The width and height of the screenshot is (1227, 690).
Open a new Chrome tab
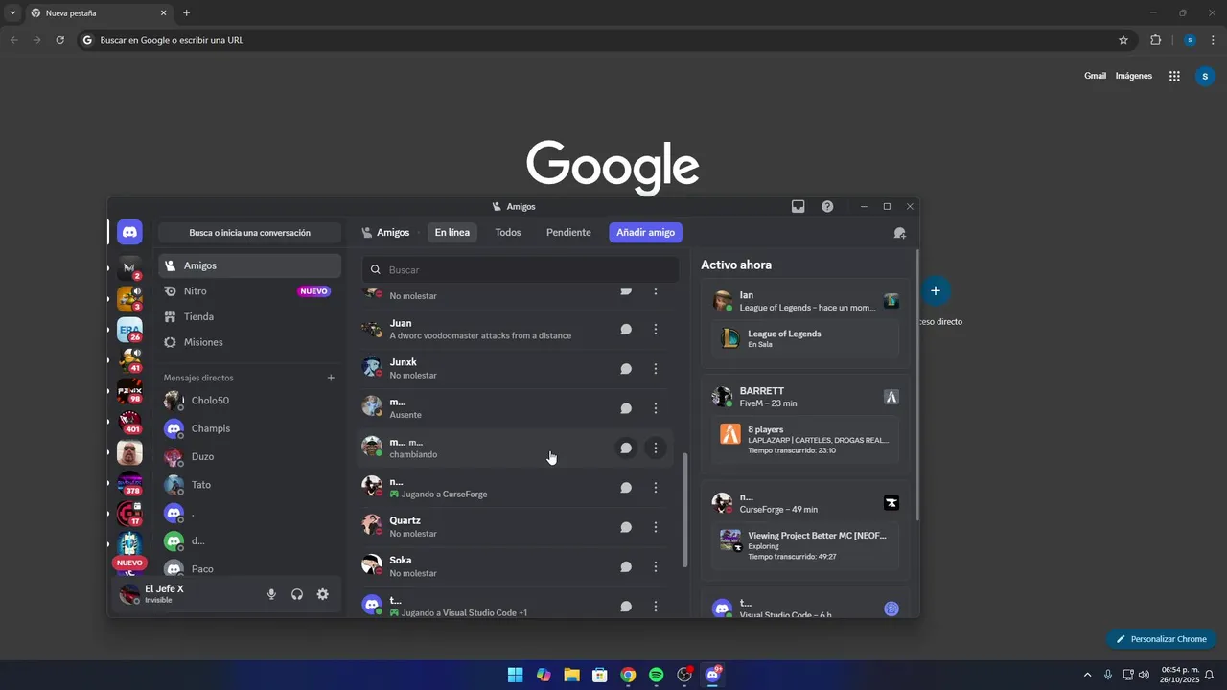(186, 12)
